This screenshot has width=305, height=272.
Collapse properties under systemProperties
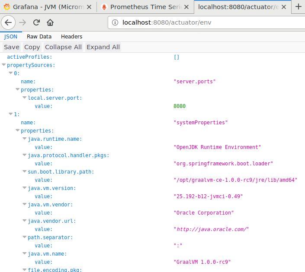coord(18,130)
